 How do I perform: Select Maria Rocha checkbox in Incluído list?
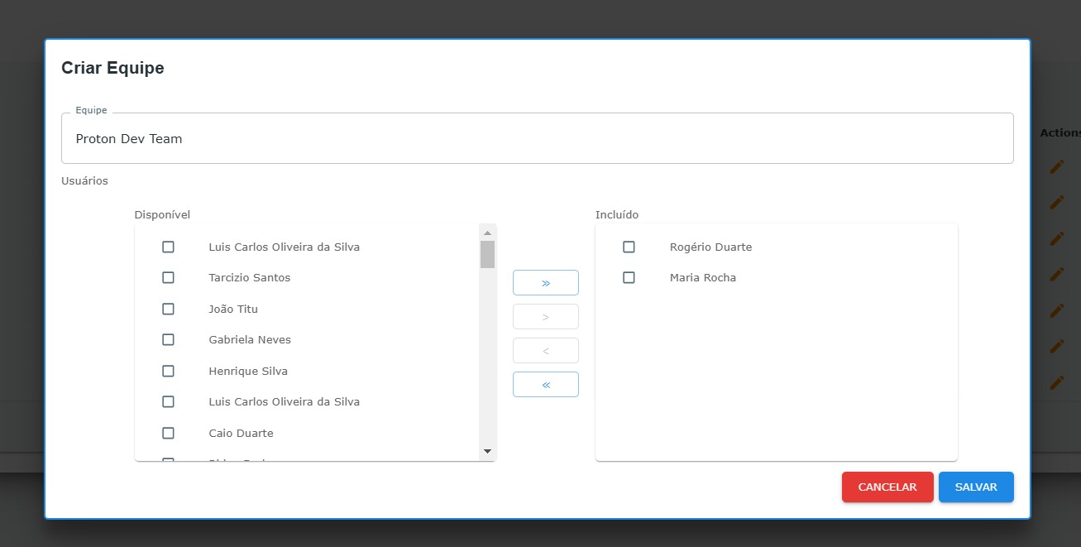click(x=629, y=278)
